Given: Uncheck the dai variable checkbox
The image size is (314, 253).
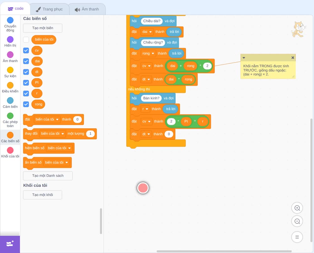Looking at the screenshot, I should (x=26, y=61).
